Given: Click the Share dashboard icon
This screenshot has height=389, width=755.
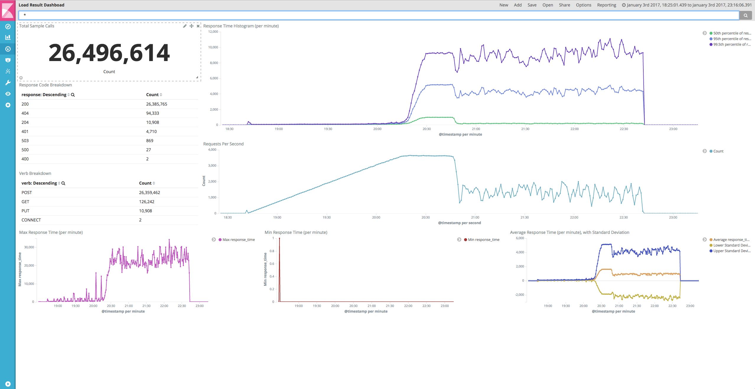Looking at the screenshot, I should [x=564, y=5].
